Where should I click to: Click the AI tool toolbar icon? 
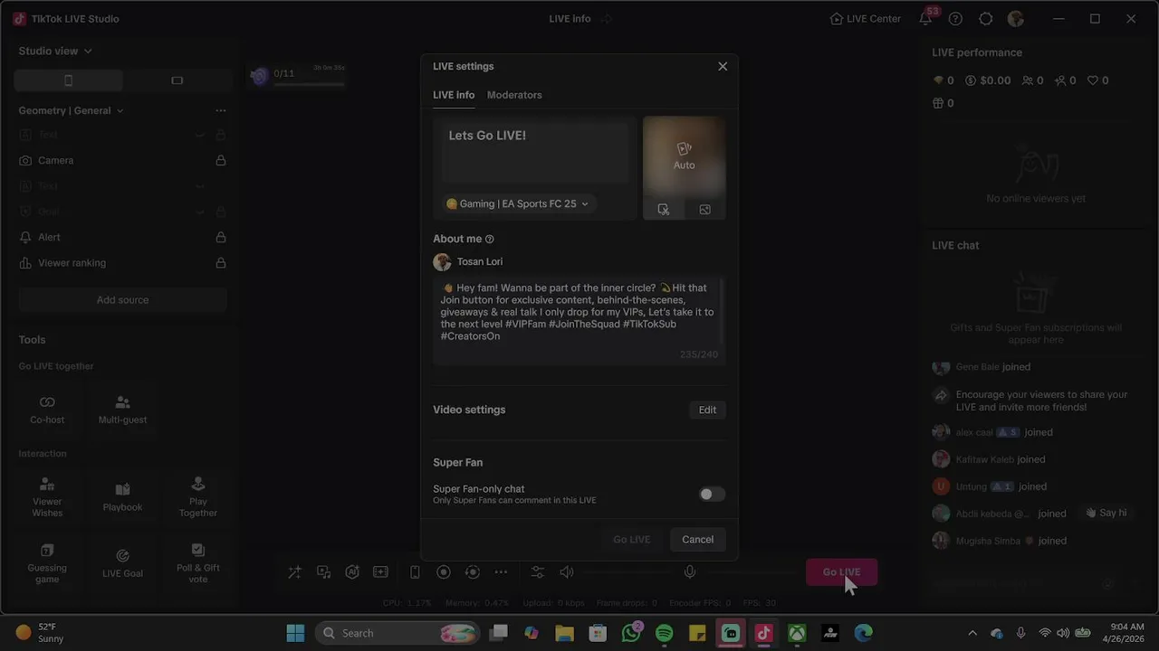(x=352, y=572)
